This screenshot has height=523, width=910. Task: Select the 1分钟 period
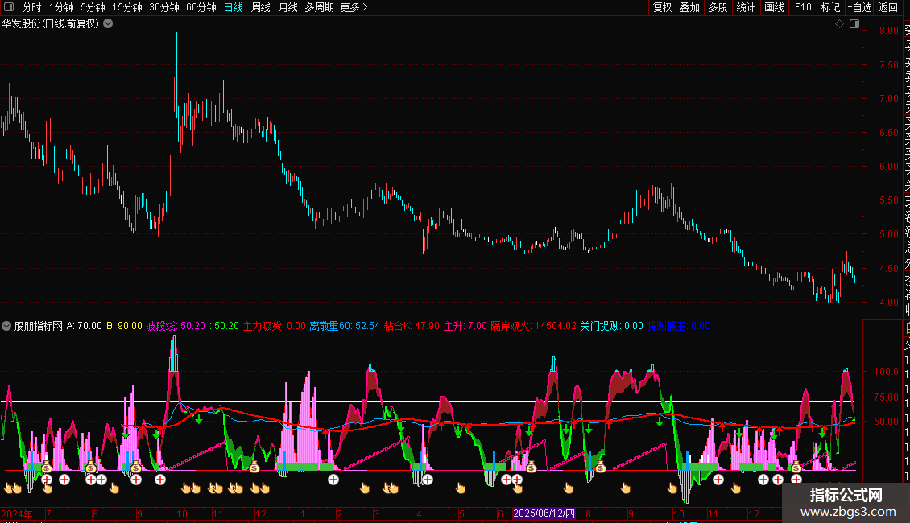tap(61, 7)
